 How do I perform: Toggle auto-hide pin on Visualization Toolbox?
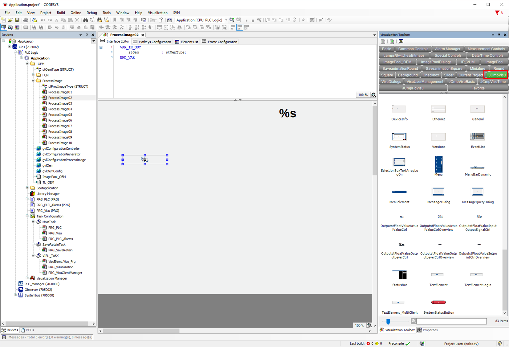[x=499, y=35]
